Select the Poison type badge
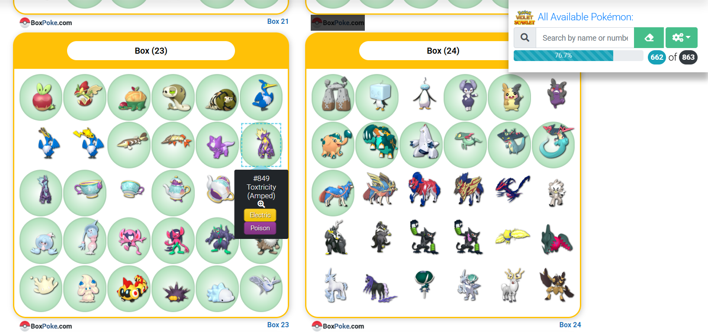Screen dimensions: 708x332 point(260,228)
